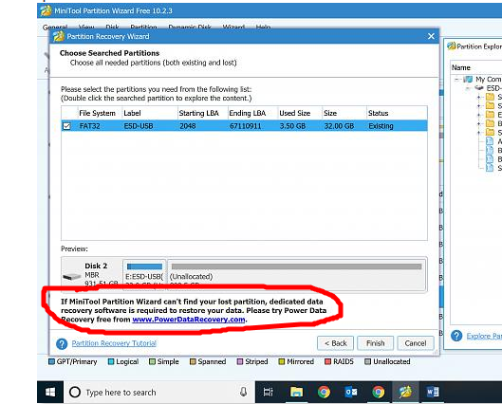502x404 pixels.
Task: Click the Partition Explorer window icon
Action: (452, 46)
